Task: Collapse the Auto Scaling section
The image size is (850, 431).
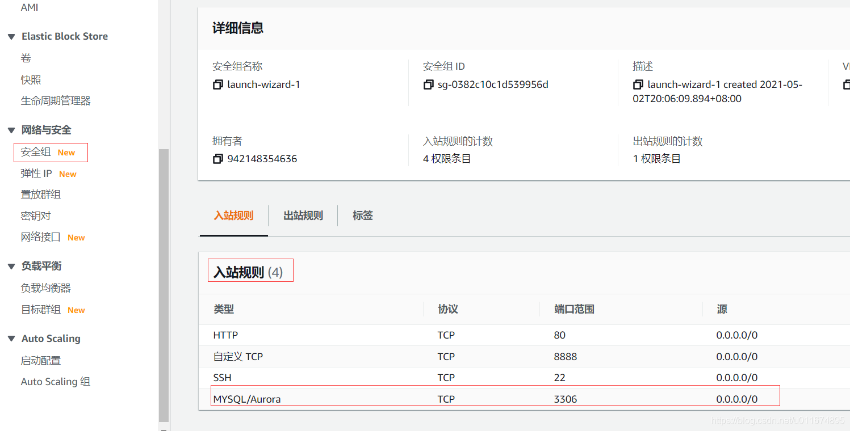Action: pos(11,339)
